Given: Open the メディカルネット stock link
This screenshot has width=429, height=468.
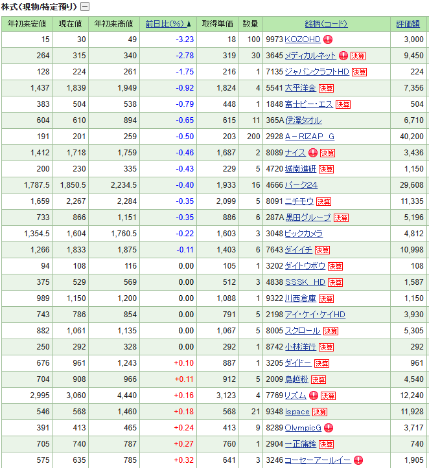Looking at the screenshot, I should [x=310, y=56].
